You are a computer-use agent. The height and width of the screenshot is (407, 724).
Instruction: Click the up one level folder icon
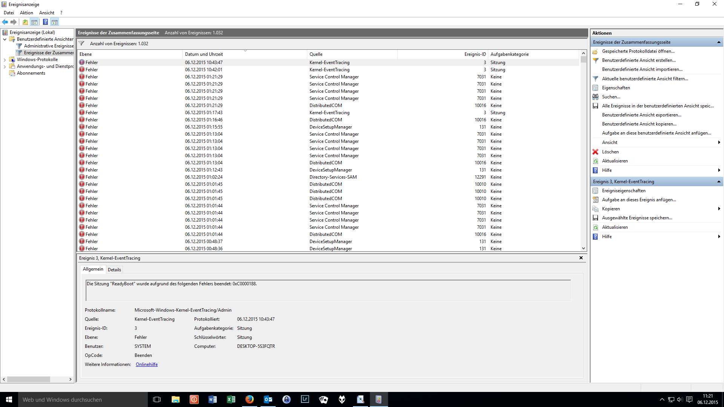tap(25, 22)
